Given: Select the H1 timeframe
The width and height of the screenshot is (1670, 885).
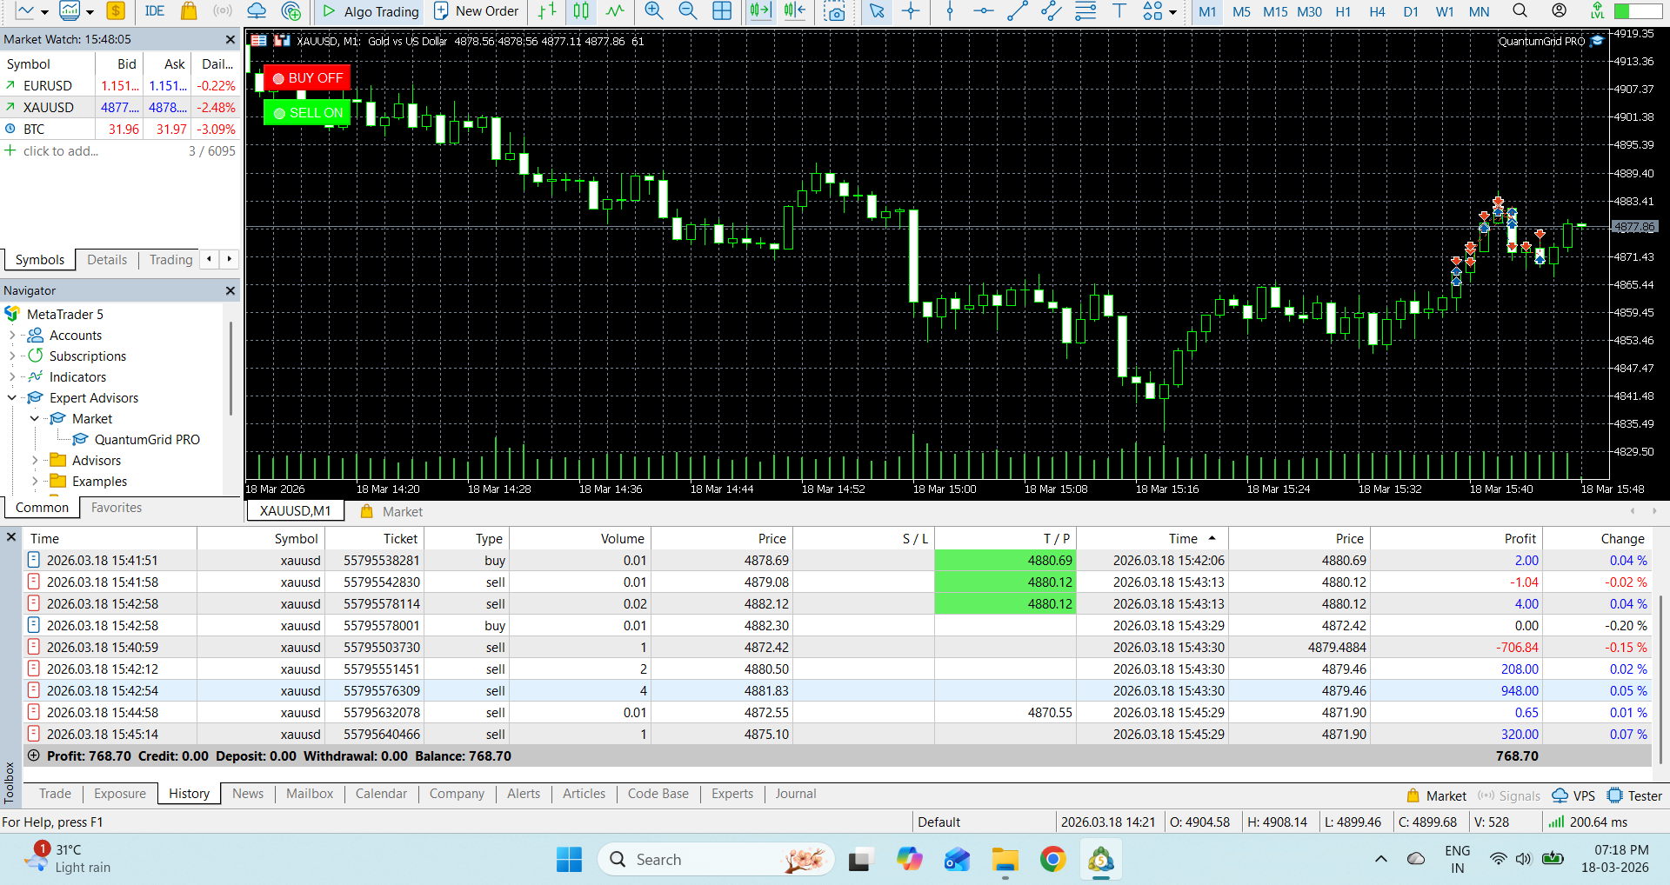Looking at the screenshot, I should click(x=1343, y=12).
